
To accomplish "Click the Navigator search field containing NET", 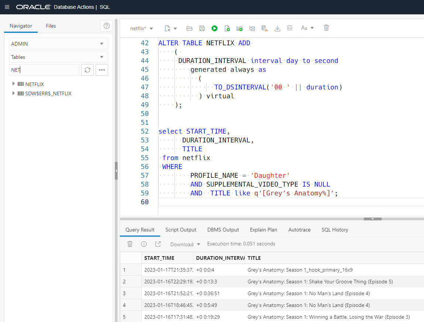I will 44,70.
